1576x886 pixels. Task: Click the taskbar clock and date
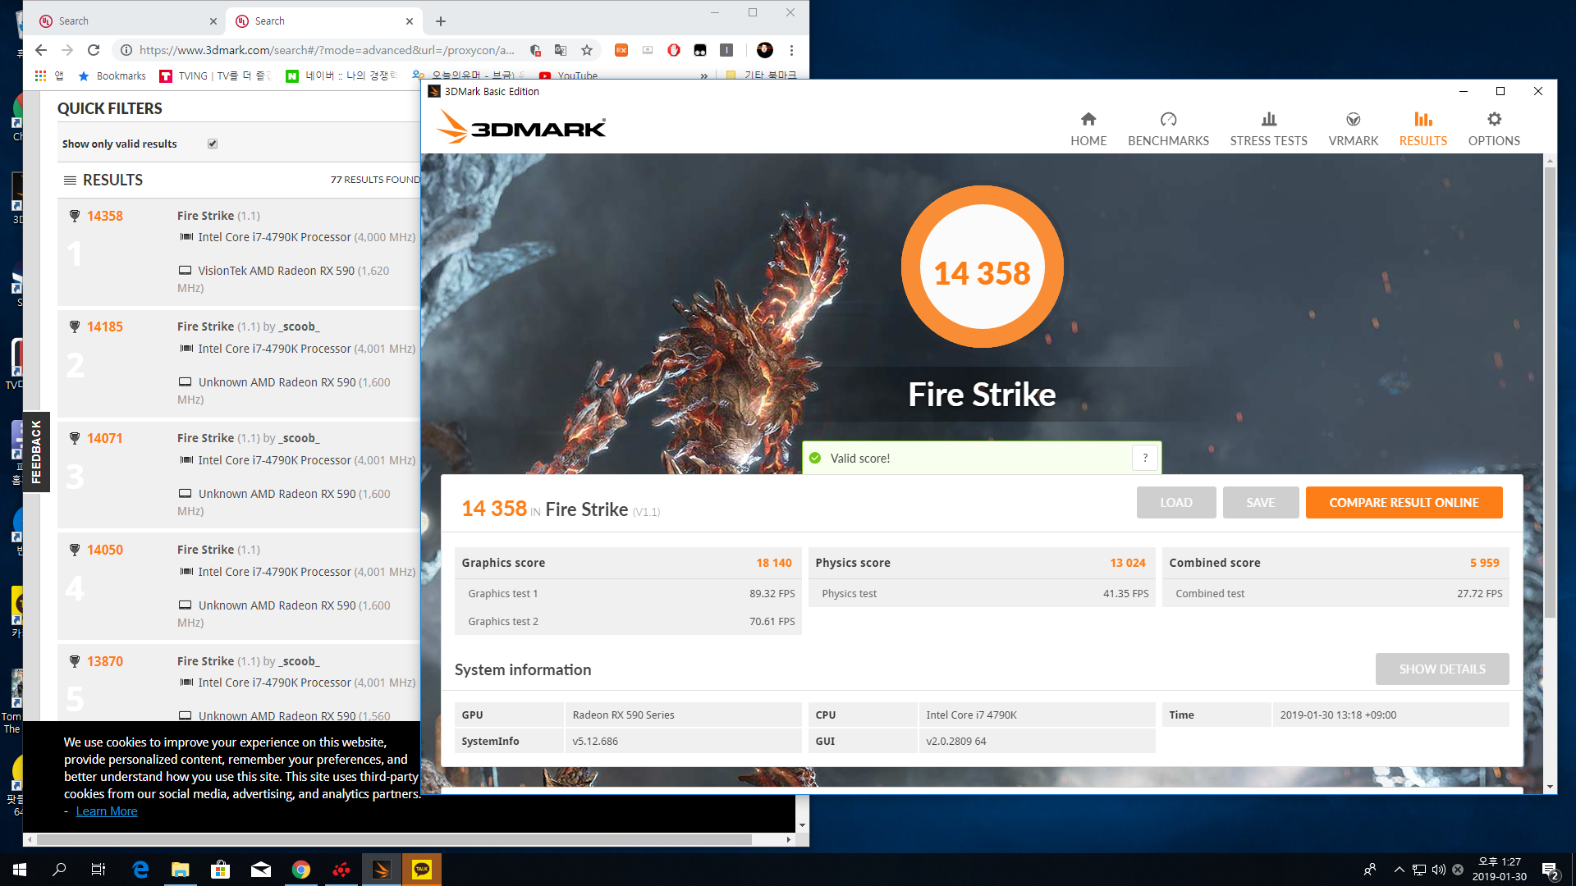pyautogui.click(x=1499, y=870)
